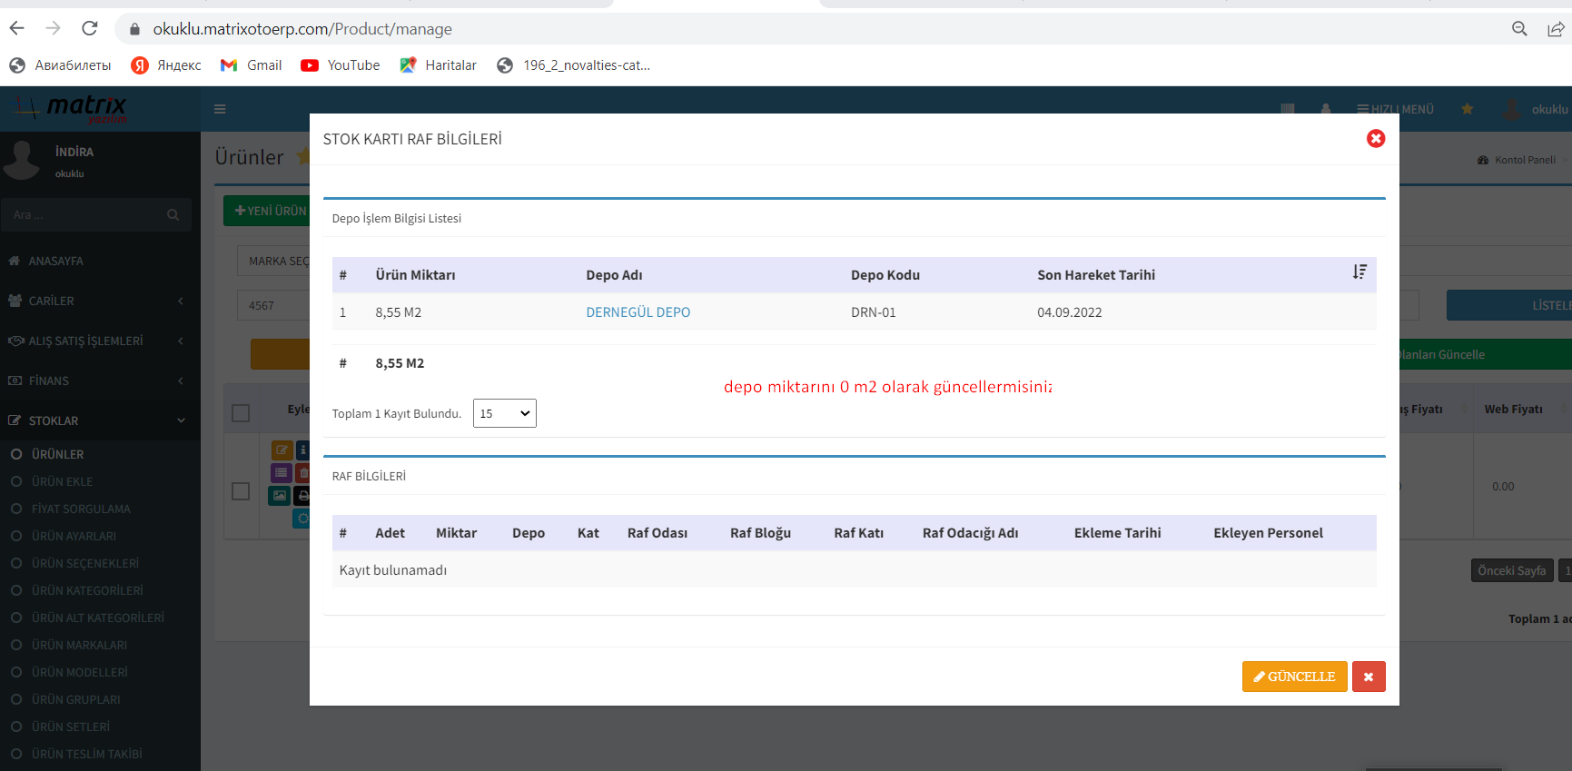Open the DERNEGÜL DEPO link

point(638,312)
